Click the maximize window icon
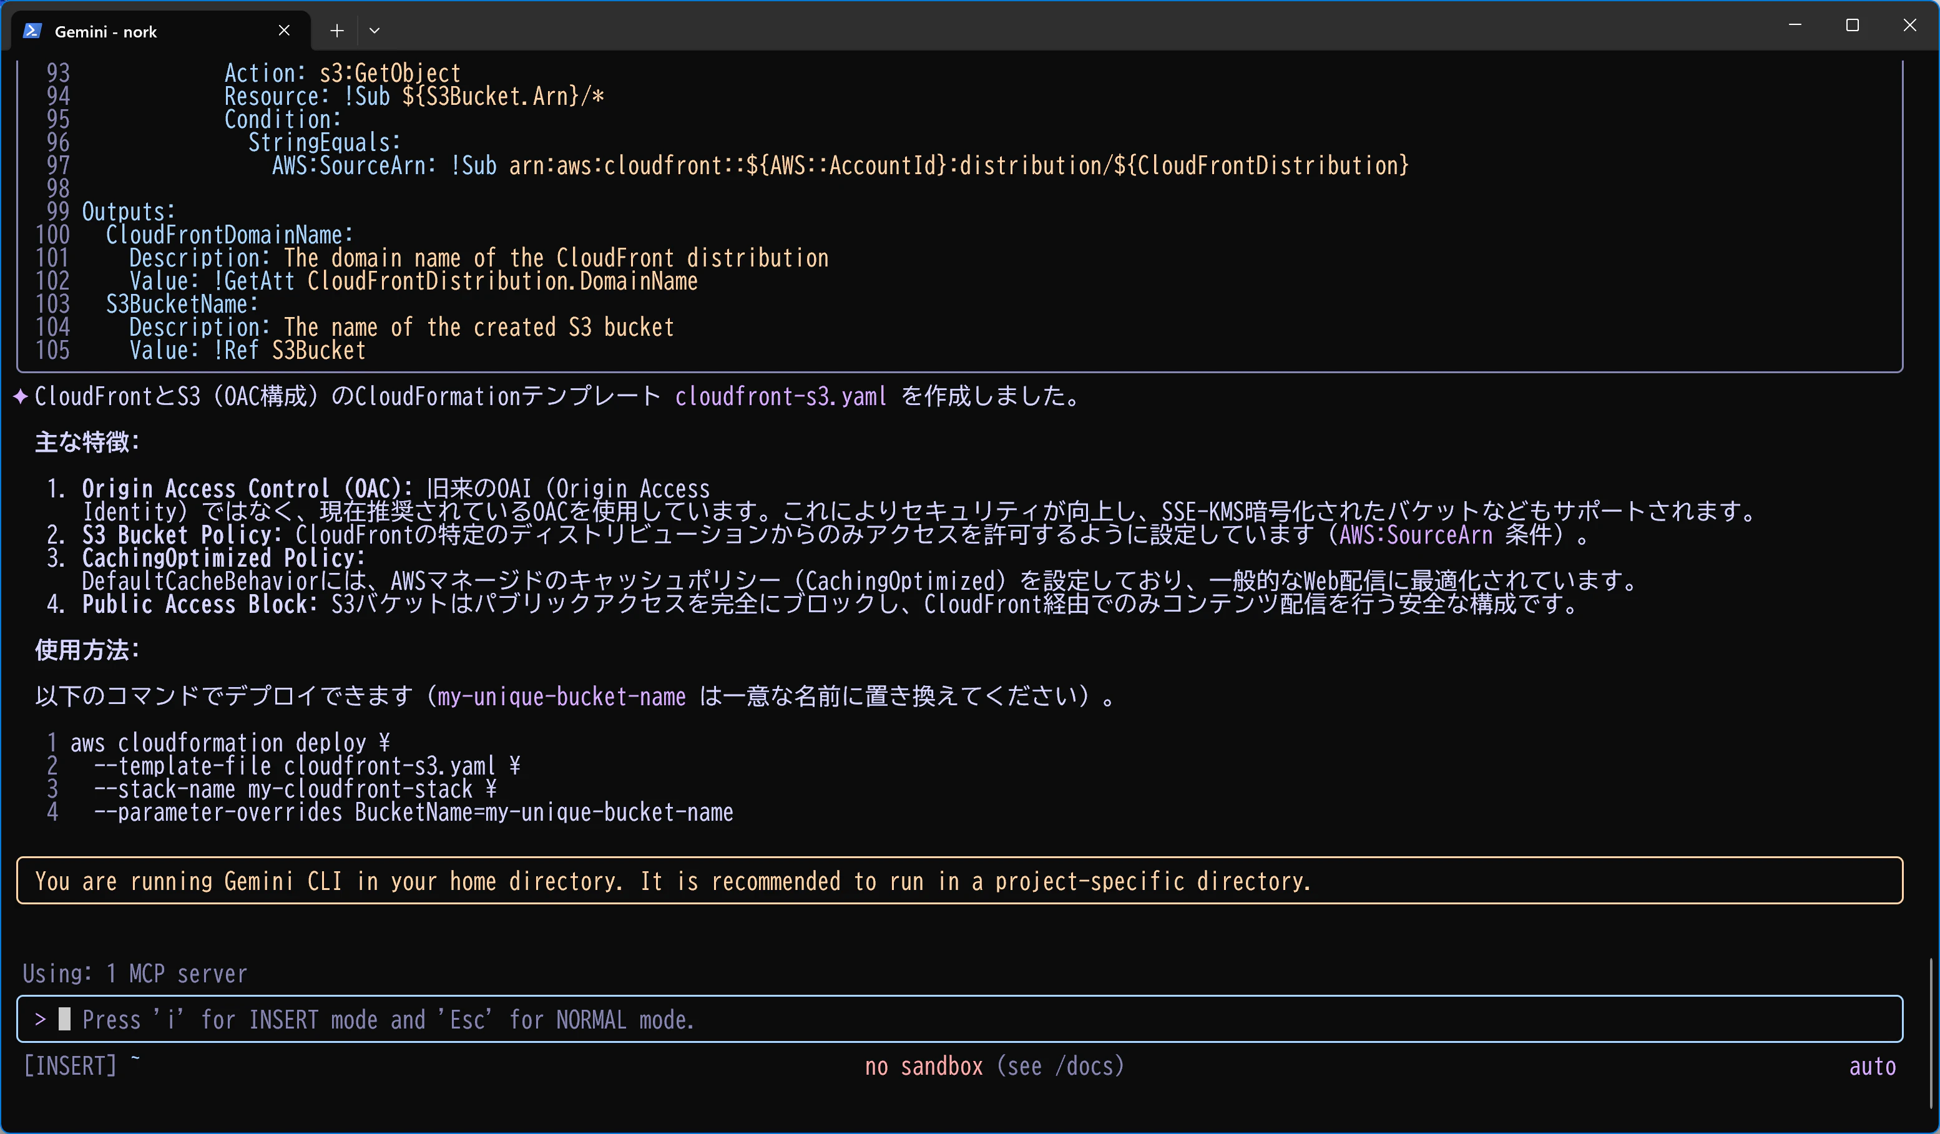The width and height of the screenshot is (1940, 1134). pyautogui.click(x=1852, y=26)
